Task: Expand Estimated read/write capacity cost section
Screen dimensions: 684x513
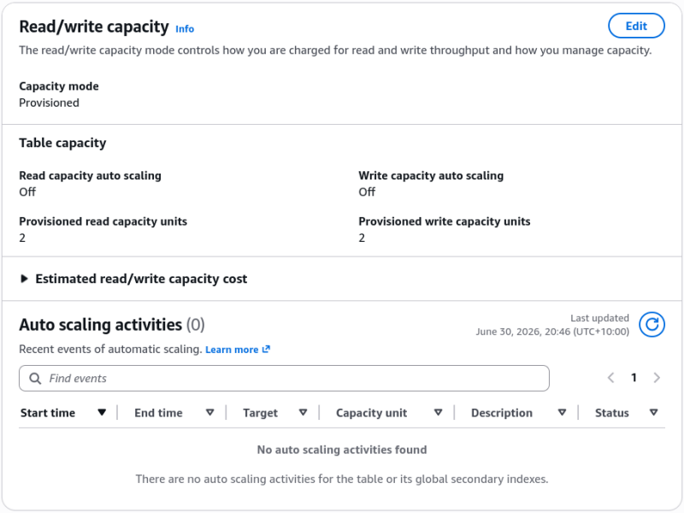Action: click(x=141, y=279)
